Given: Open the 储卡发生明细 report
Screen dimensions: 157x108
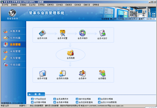Looking at the screenshot, I should (x=83, y=99).
